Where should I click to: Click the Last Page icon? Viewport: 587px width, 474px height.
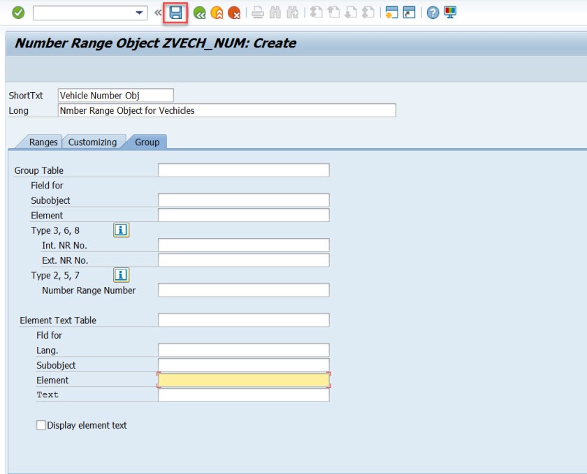(x=368, y=13)
